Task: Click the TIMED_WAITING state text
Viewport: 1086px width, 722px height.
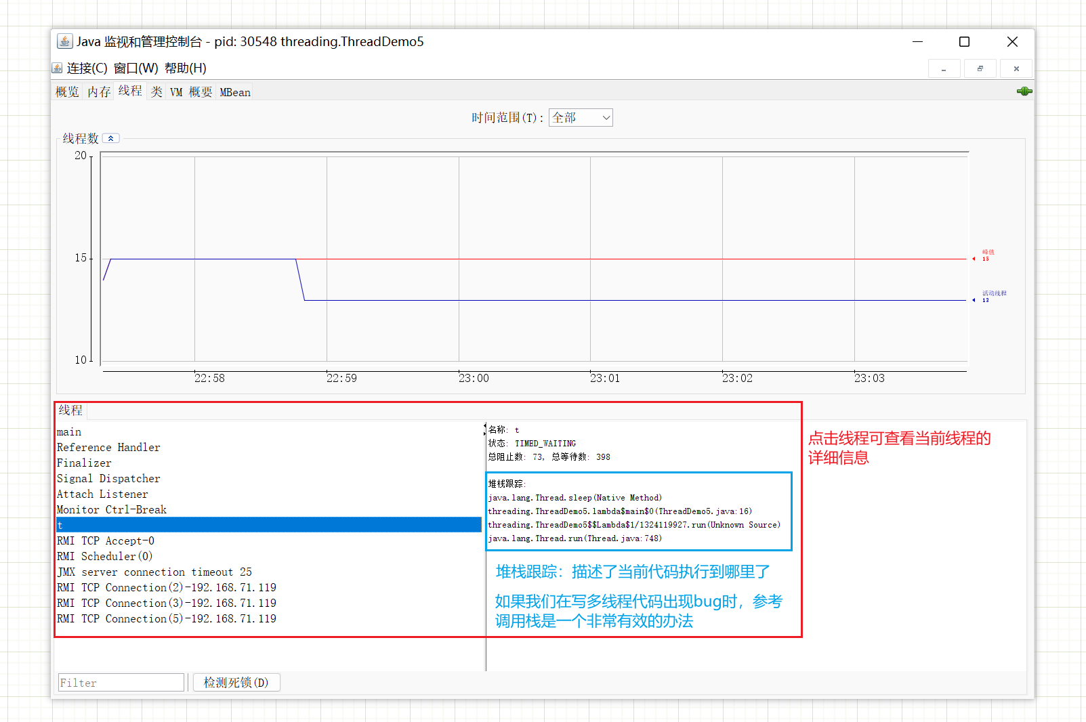Action: (545, 444)
